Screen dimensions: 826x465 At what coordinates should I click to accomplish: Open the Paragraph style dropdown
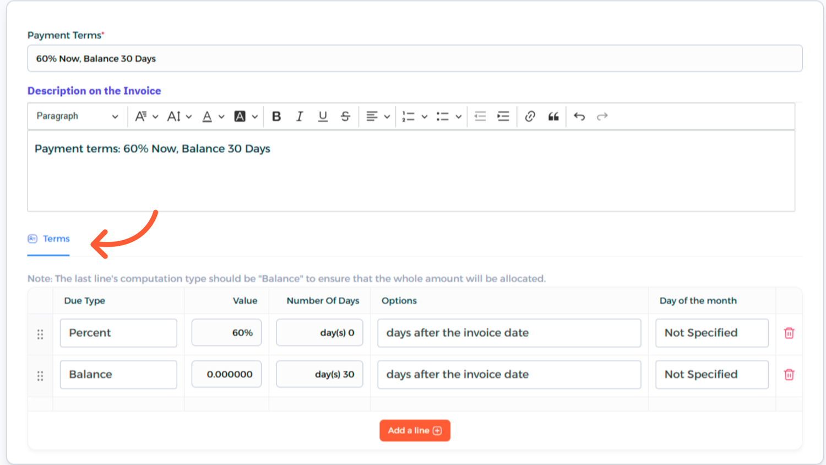[77, 116]
